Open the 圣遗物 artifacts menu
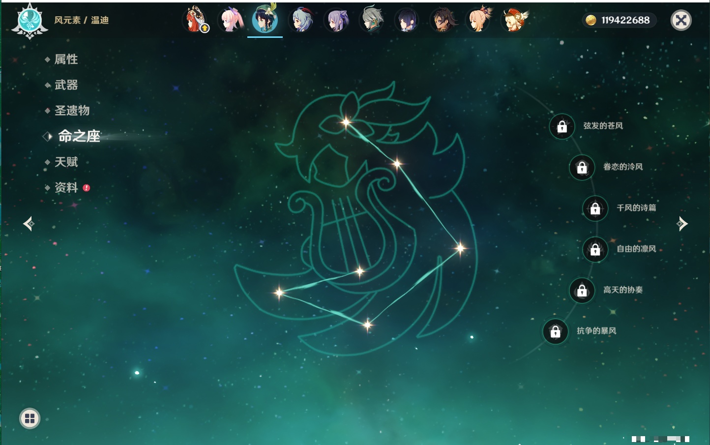 (x=72, y=111)
